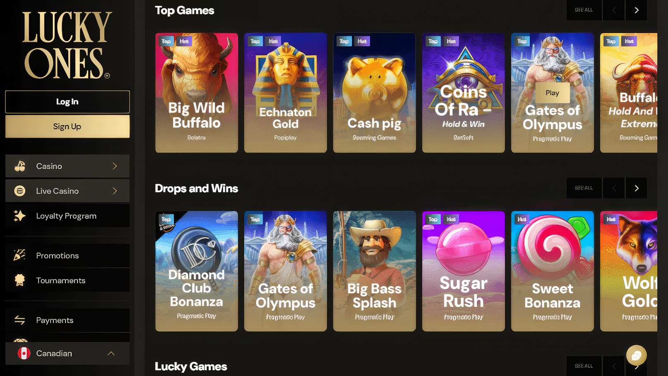Show next Top Games with right arrow
Image resolution: width=668 pixels, height=376 pixels.
click(636, 10)
